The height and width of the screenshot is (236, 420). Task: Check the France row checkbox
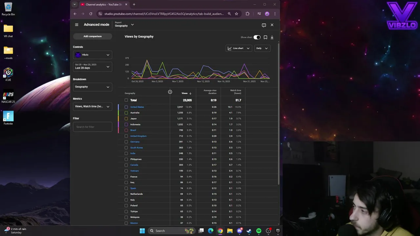pyautogui.click(x=126, y=177)
